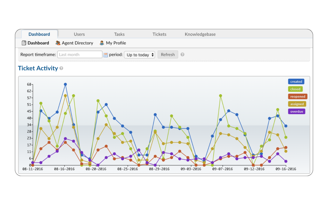Toggle the reopened series in chart legend
This screenshot has height=205, width=328.
[298, 96]
